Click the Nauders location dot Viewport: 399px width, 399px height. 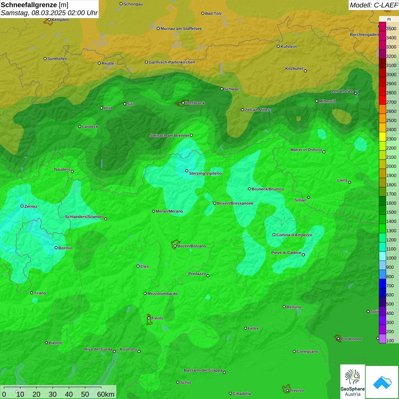[72, 171]
